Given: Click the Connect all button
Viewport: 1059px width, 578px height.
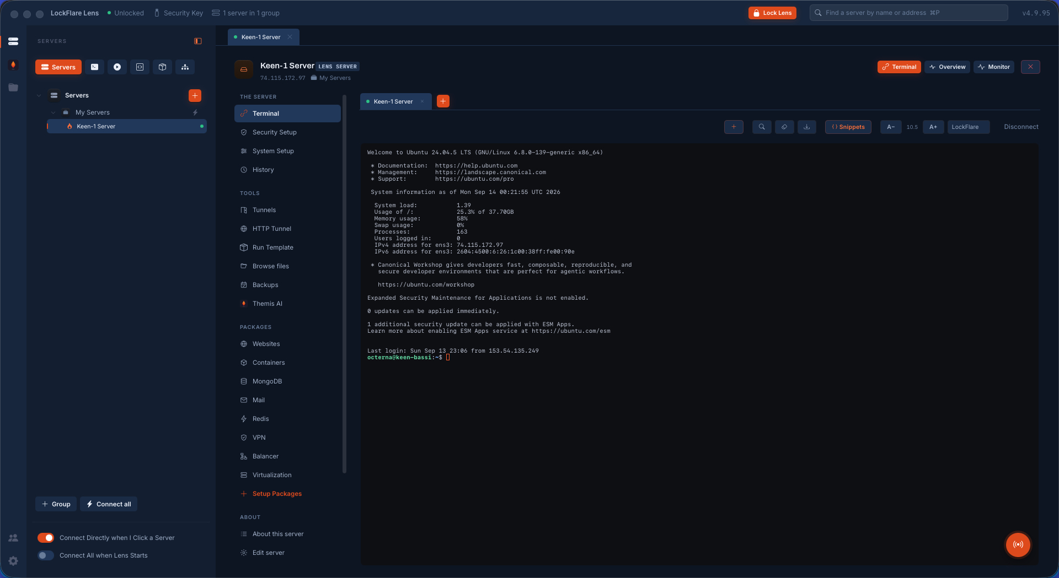Looking at the screenshot, I should tap(109, 504).
